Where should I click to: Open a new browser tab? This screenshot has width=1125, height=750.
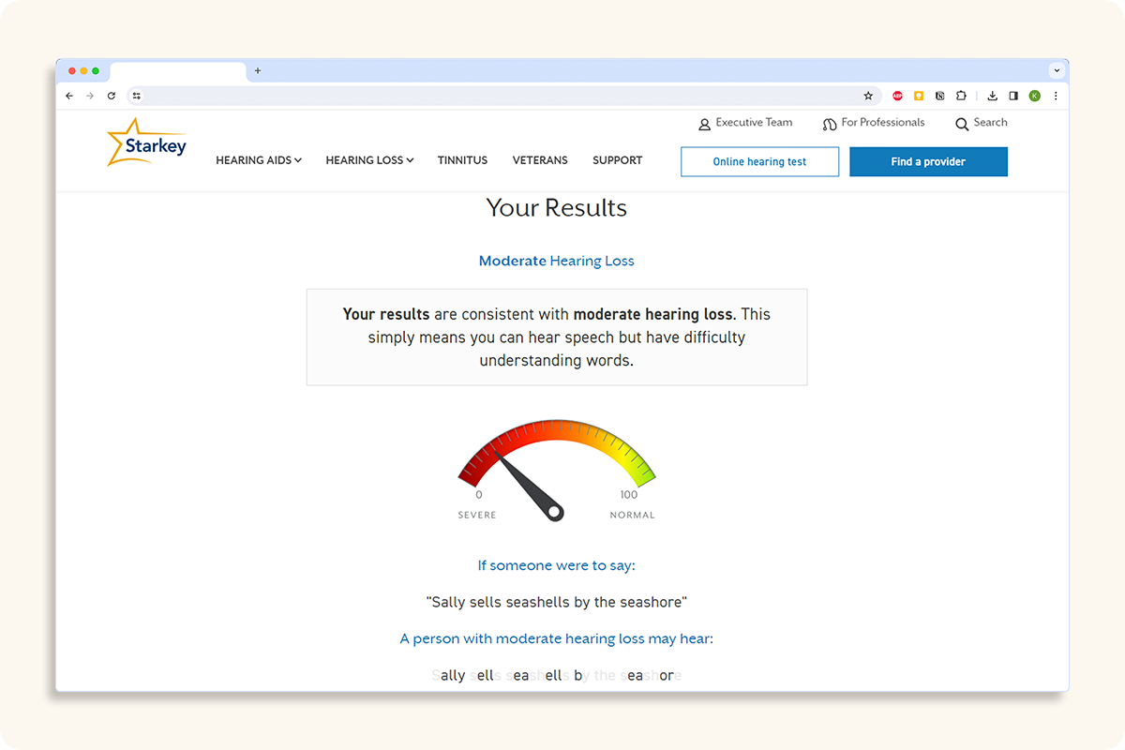[258, 70]
